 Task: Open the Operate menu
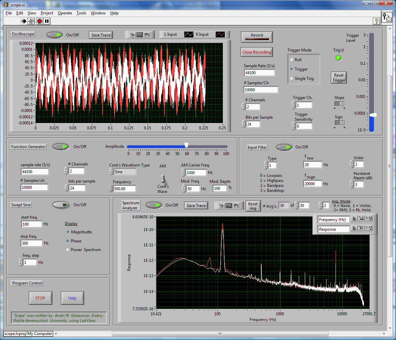pyautogui.click(x=64, y=13)
